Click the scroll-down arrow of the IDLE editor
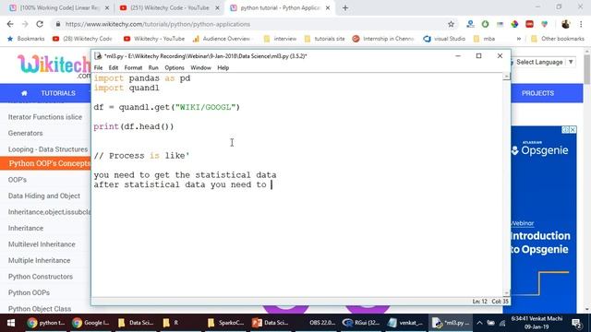The image size is (591, 332). pos(506,293)
